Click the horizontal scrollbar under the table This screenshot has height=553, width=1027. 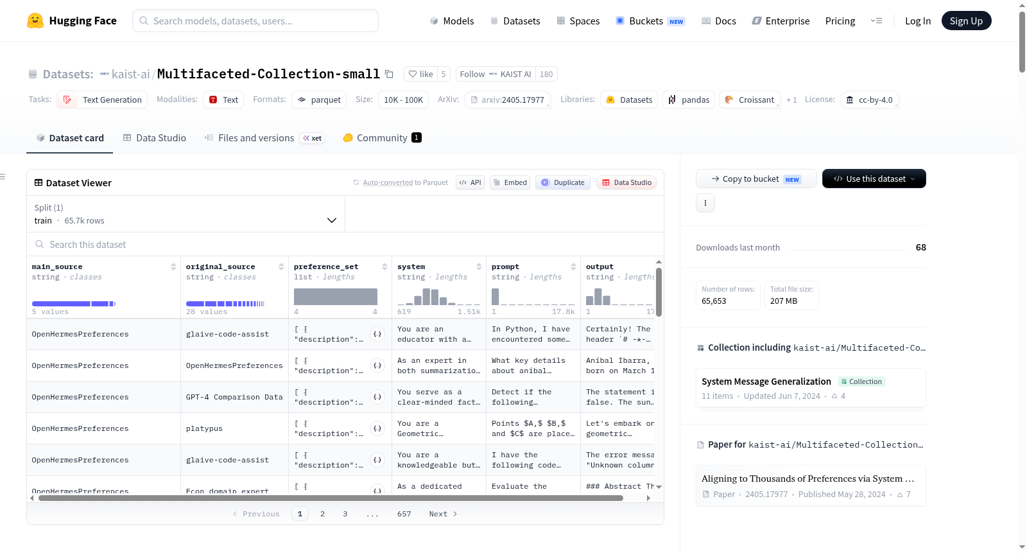tap(340, 498)
